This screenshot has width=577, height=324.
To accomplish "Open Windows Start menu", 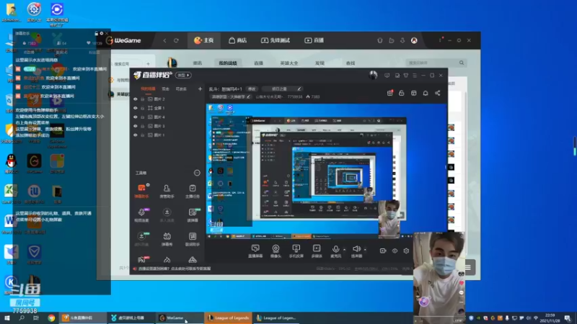I will click(7, 318).
